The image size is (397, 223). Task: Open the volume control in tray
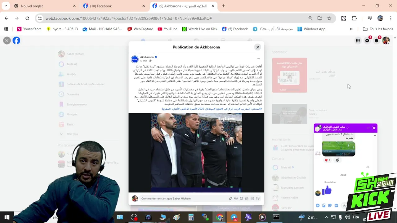tap(347, 217)
